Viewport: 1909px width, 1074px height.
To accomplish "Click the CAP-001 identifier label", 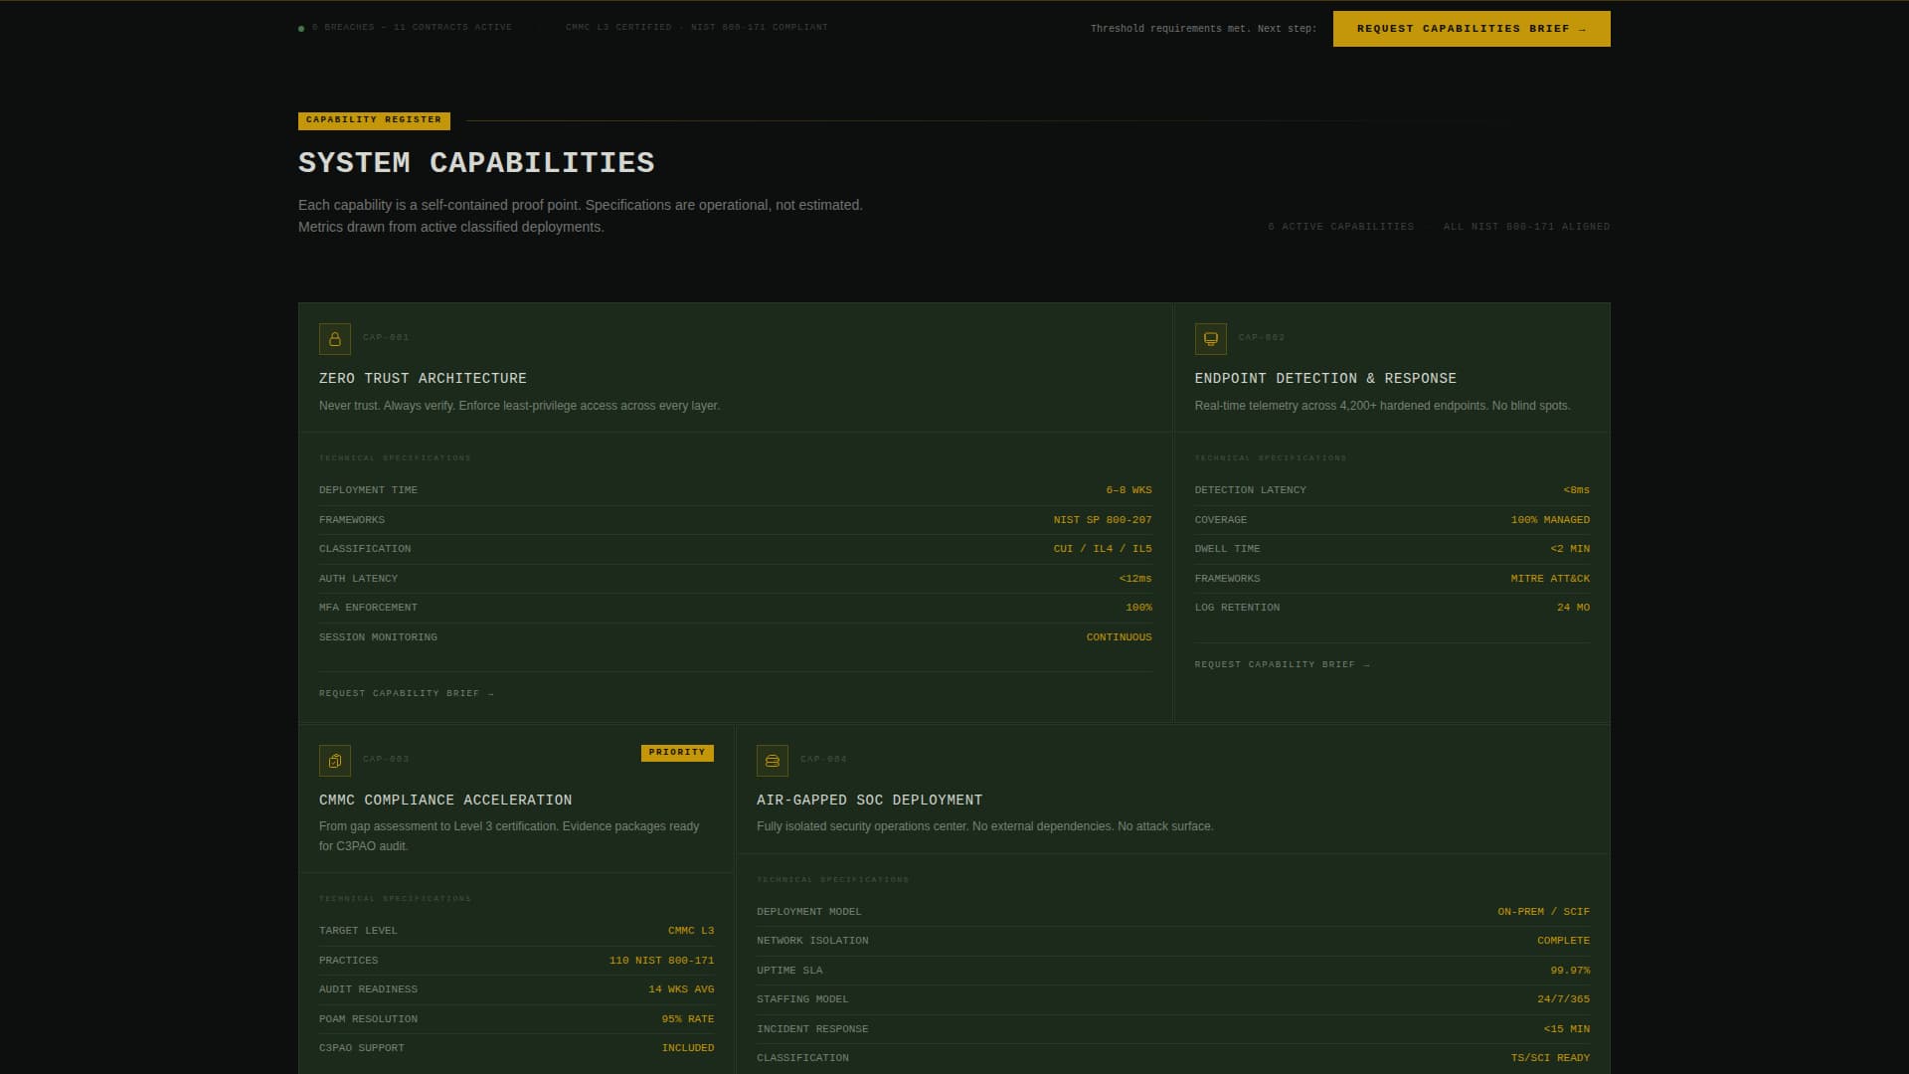I will [x=386, y=338].
